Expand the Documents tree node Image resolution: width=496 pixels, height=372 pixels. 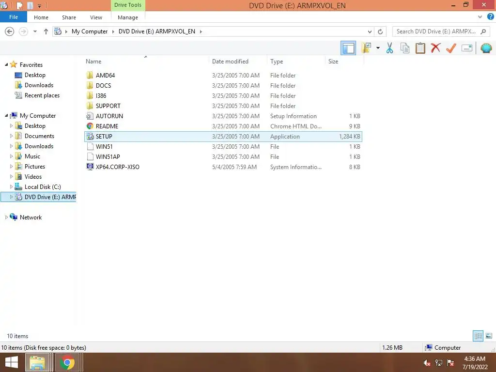pyautogui.click(x=11, y=136)
